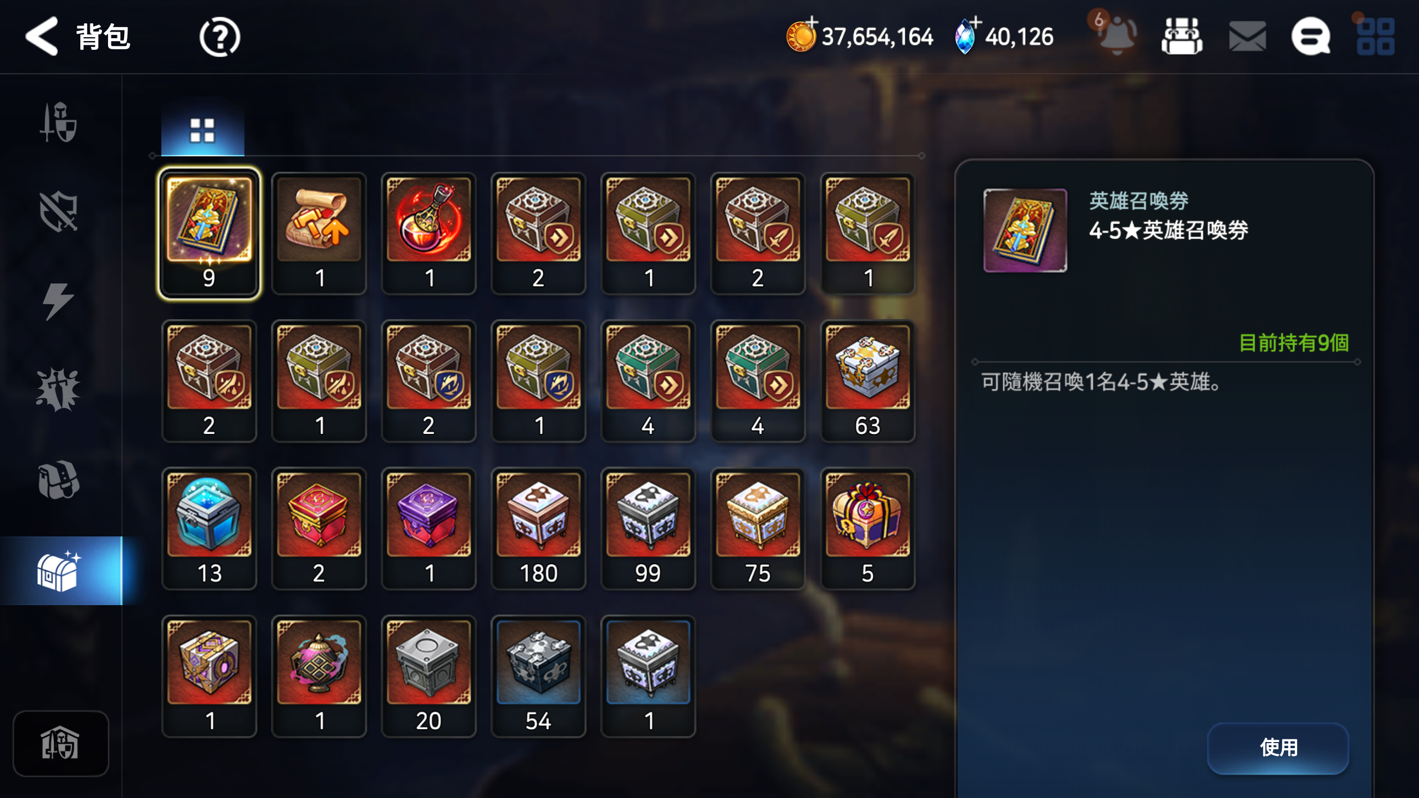
Task: Open the help question mark icon
Action: 220,37
